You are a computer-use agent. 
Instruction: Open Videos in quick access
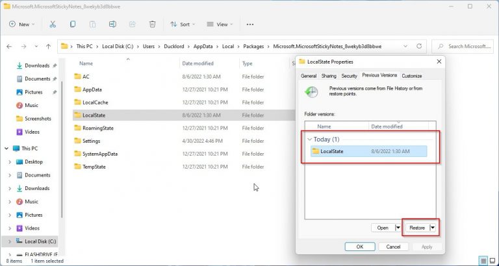(32, 132)
